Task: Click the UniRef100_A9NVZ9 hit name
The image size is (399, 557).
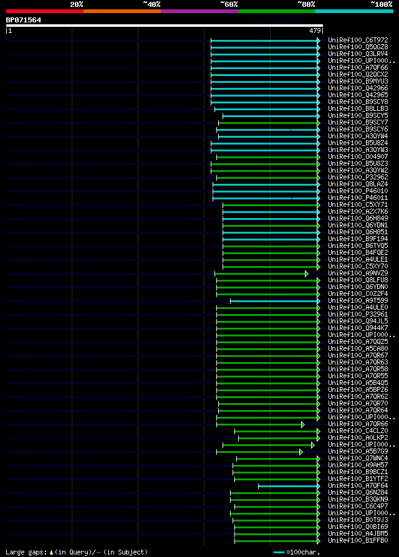Action: click(x=358, y=274)
